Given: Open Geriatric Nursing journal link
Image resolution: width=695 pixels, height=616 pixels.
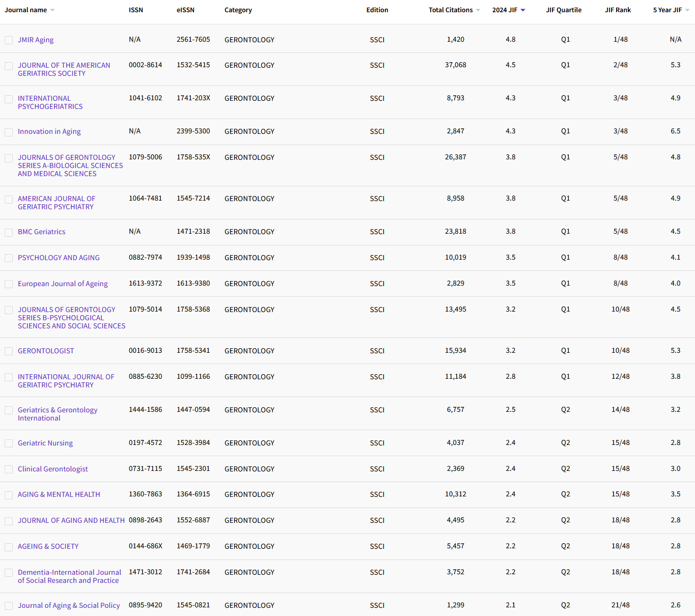Looking at the screenshot, I should click(45, 443).
